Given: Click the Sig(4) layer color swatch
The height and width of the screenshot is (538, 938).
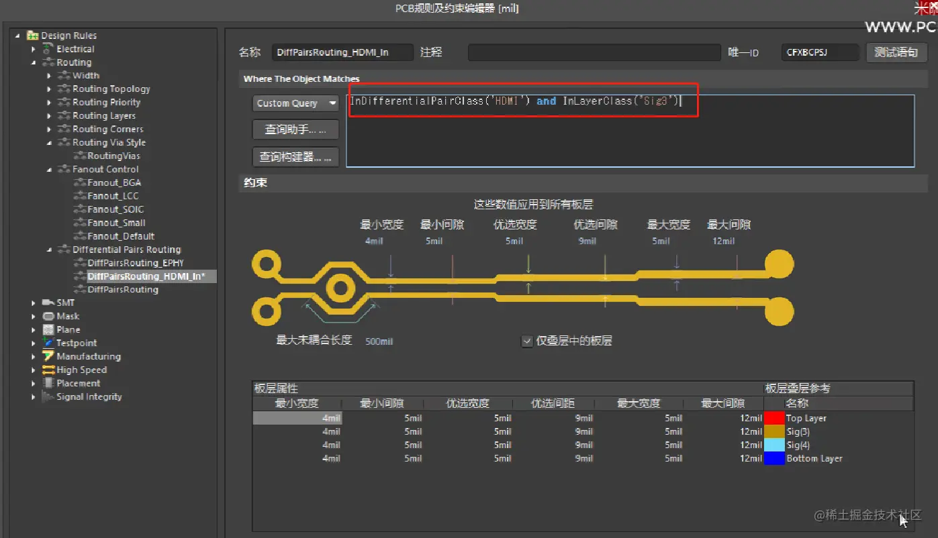Looking at the screenshot, I should coord(774,445).
